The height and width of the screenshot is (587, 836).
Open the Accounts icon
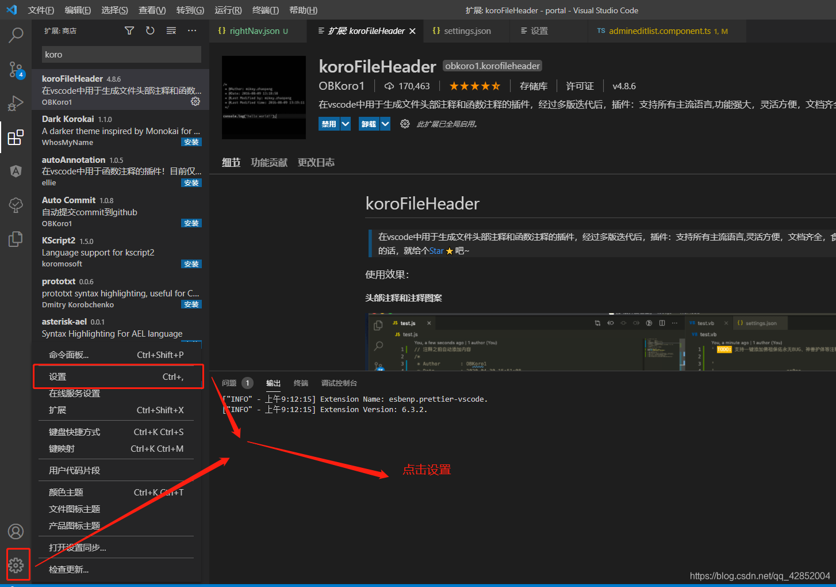[x=16, y=531]
